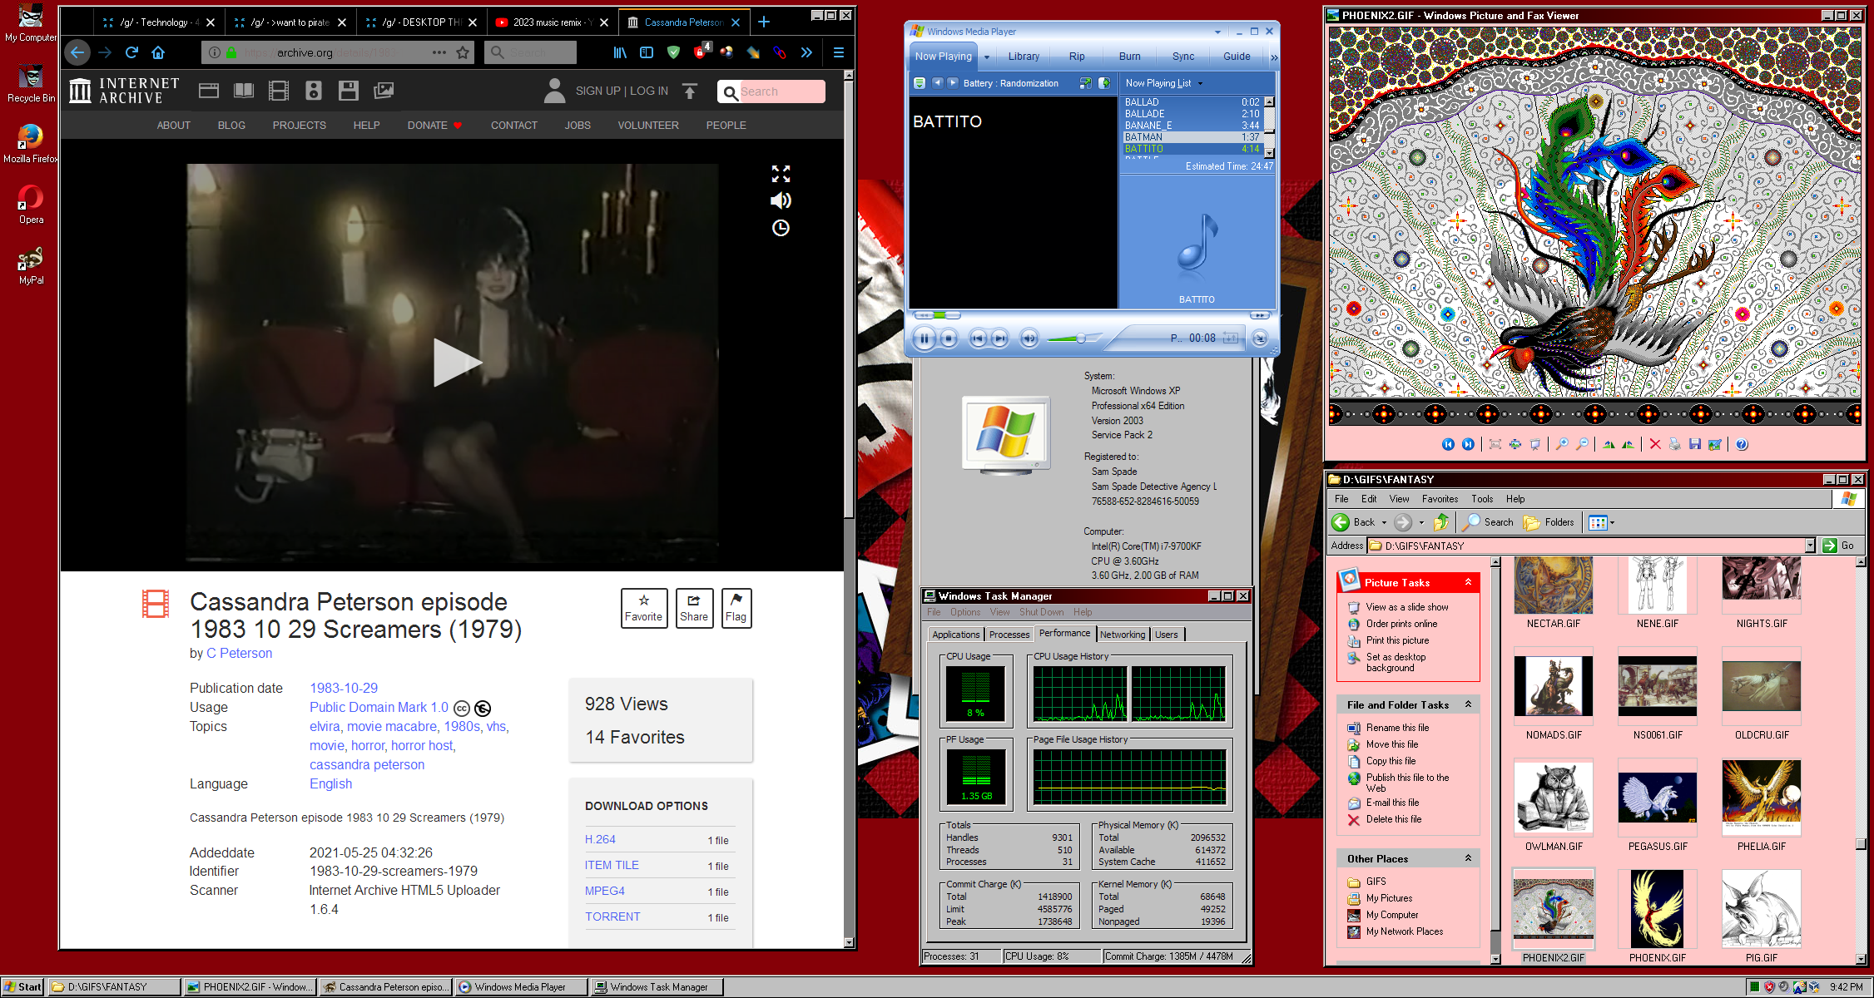Stop playback in Windows Media Player
The image size is (1874, 998).
click(x=949, y=338)
